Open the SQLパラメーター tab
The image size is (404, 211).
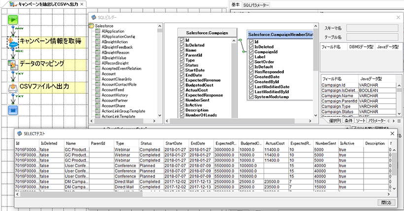coord(256,5)
